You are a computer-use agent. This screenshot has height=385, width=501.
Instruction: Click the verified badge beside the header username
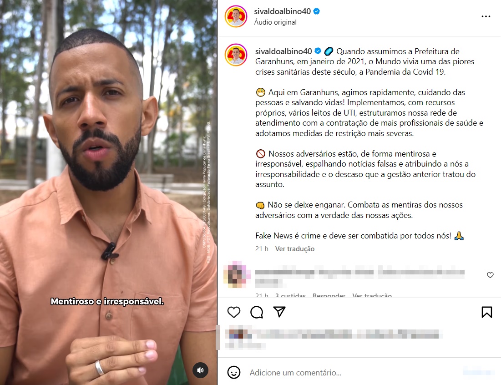316,11
